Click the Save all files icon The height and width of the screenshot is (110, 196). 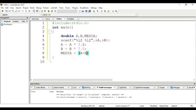point(89,11)
